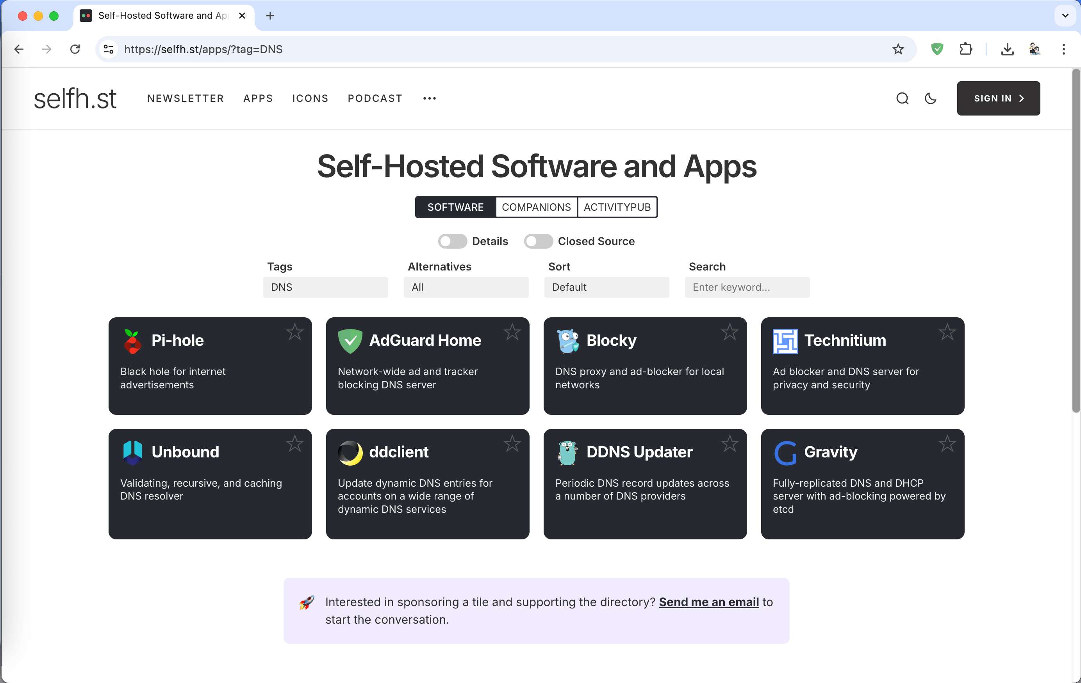Open the Podcast nav item
1081x683 pixels.
tap(375, 98)
